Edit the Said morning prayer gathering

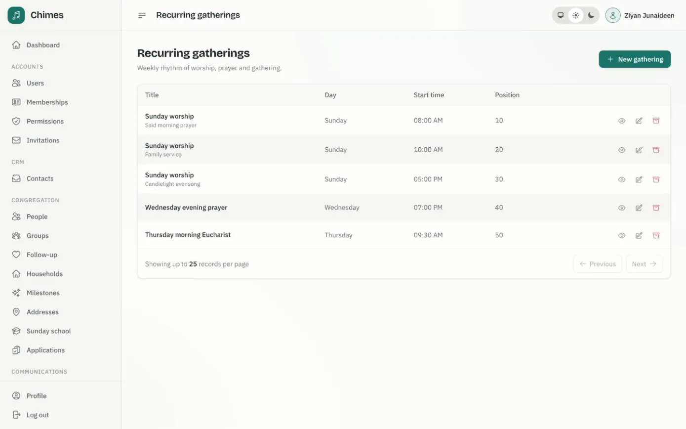(639, 121)
